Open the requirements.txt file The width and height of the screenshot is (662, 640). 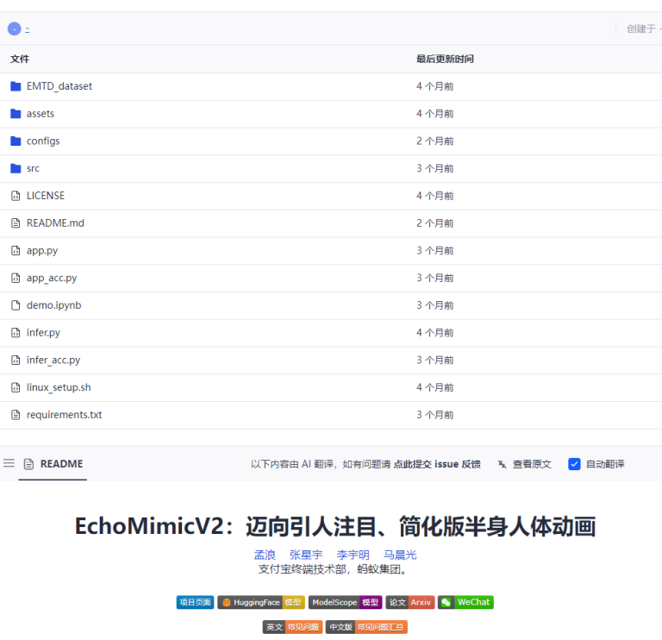coord(64,415)
